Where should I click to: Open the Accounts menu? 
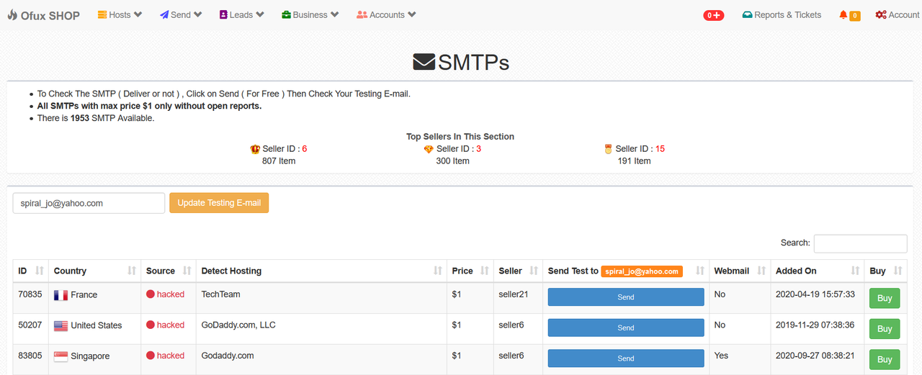point(386,14)
